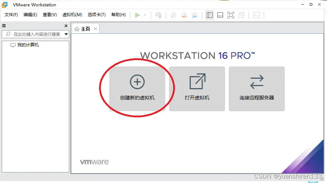Viewport: 327px width, 183px height.
Task: Toggle the thumbnail bar view icon
Action: point(220,15)
